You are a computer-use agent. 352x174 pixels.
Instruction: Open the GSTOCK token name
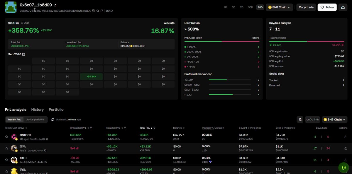(26, 135)
